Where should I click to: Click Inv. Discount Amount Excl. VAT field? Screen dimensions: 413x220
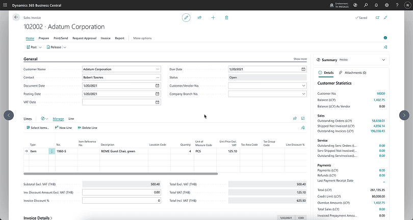pyautogui.click(x=121, y=193)
